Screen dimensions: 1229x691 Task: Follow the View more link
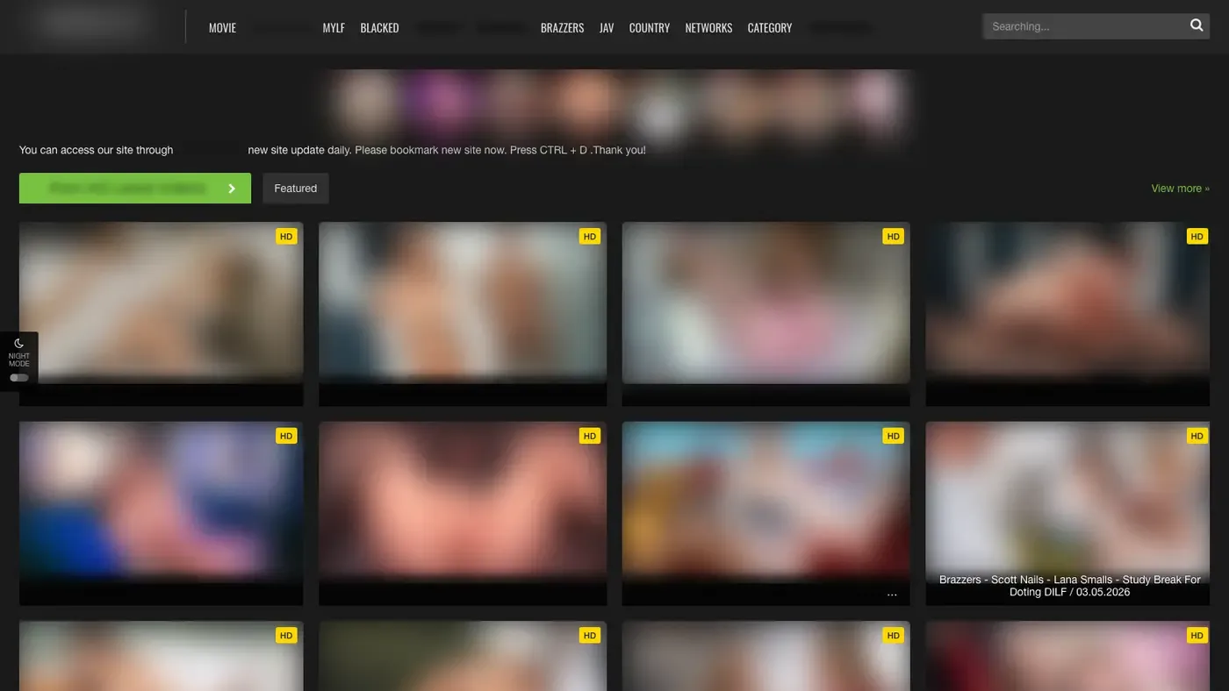[1180, 189]
